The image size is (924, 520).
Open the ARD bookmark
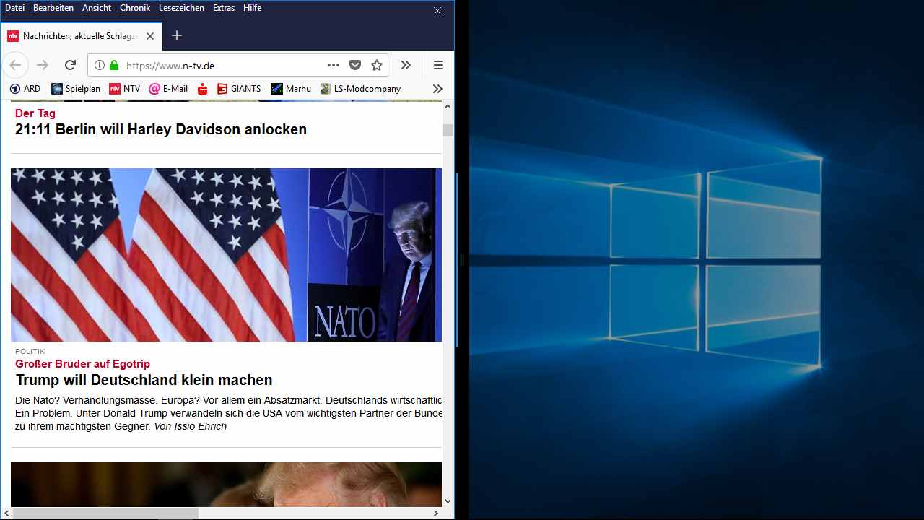pos(25,89)
